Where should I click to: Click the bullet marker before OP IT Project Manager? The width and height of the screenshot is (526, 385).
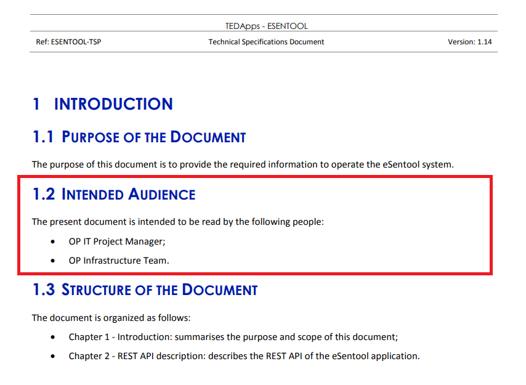[52, 241]
